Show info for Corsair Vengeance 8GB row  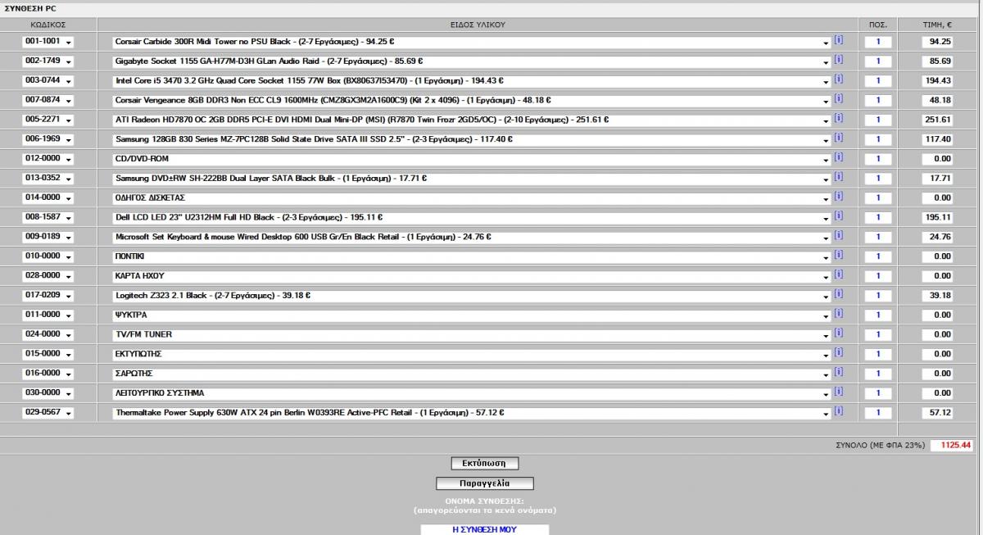838,99
